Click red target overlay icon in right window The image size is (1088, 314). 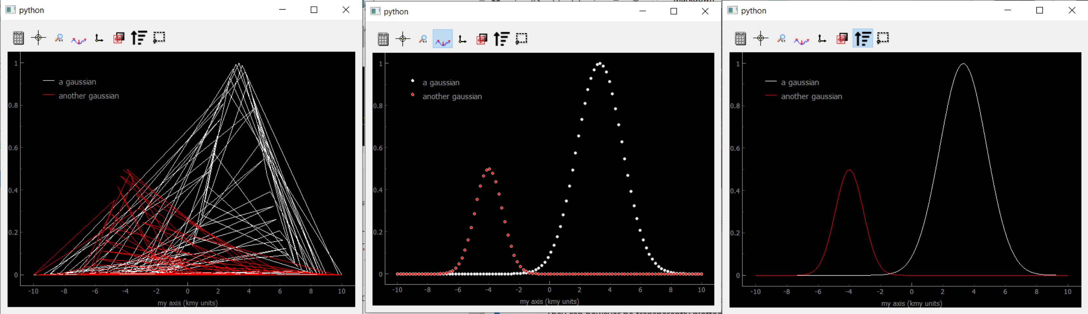(x=842, y=39)
